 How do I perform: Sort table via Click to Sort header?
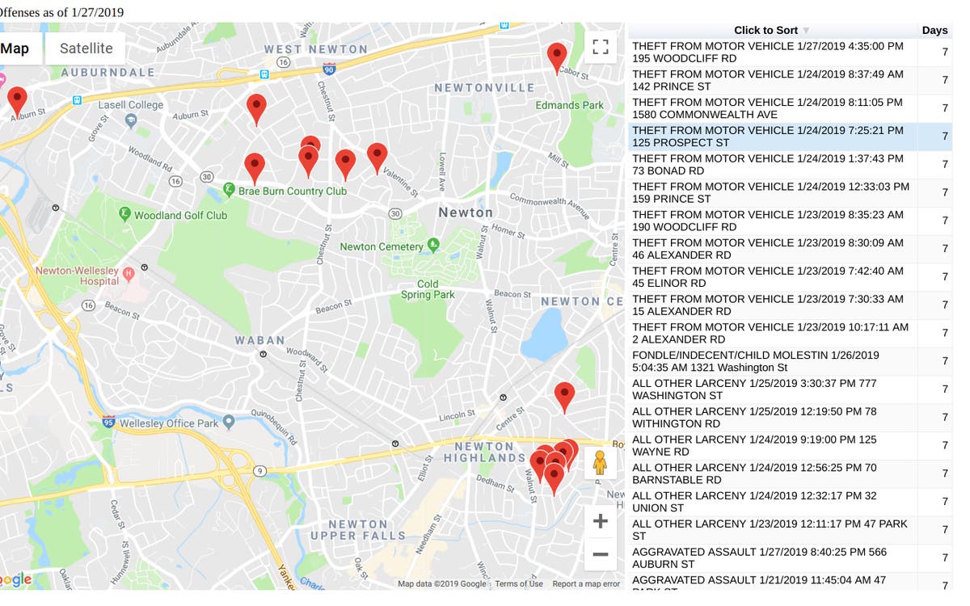pyautogui.click(x=771, y=30)
